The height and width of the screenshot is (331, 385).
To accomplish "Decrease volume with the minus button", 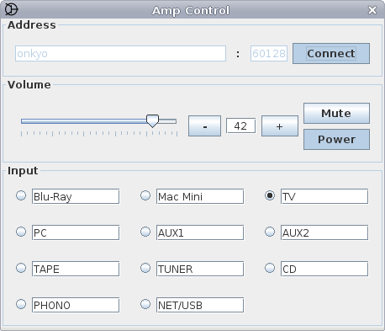I will click(204, 126).
